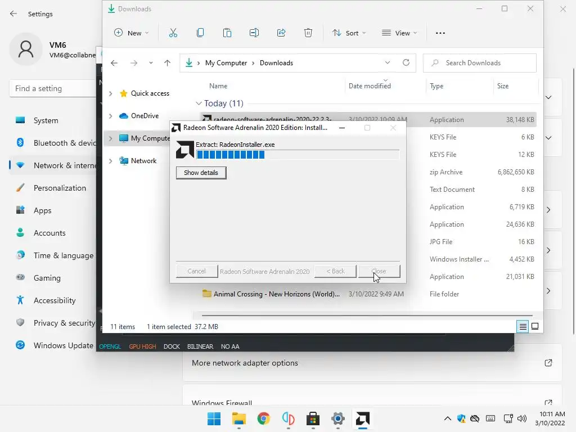Click My Computer in the address breadcrumb
576x432 pixels.
pyautogui.click(x=226, y=63)
